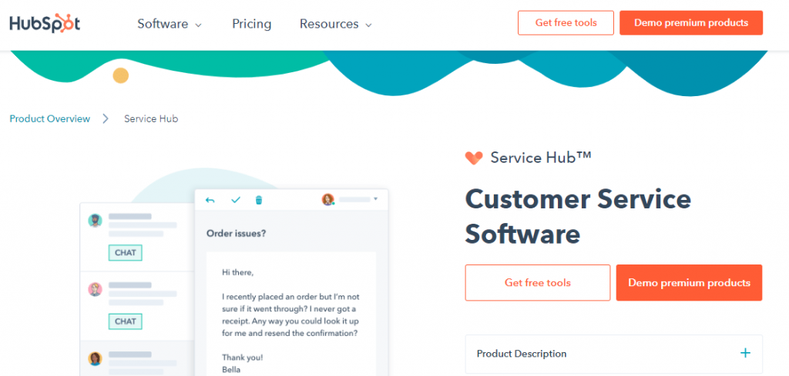The width and height of the screenshot is (789, 376).
Task: Click the agent avatar in the message toolbar
Action: pyautogui.click(x=328, y=200)
